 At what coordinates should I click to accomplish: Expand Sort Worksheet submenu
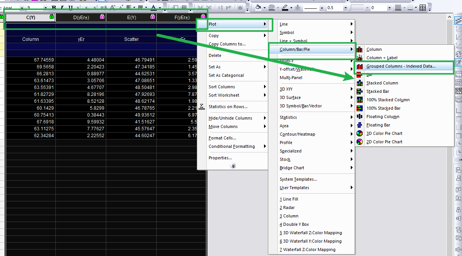click(x=232, y=95)
